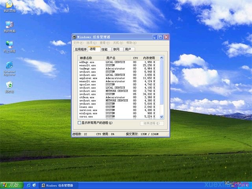252x189 pixels.
Task: Open the My Documents desktop icon
Action: tap(9, 7)
